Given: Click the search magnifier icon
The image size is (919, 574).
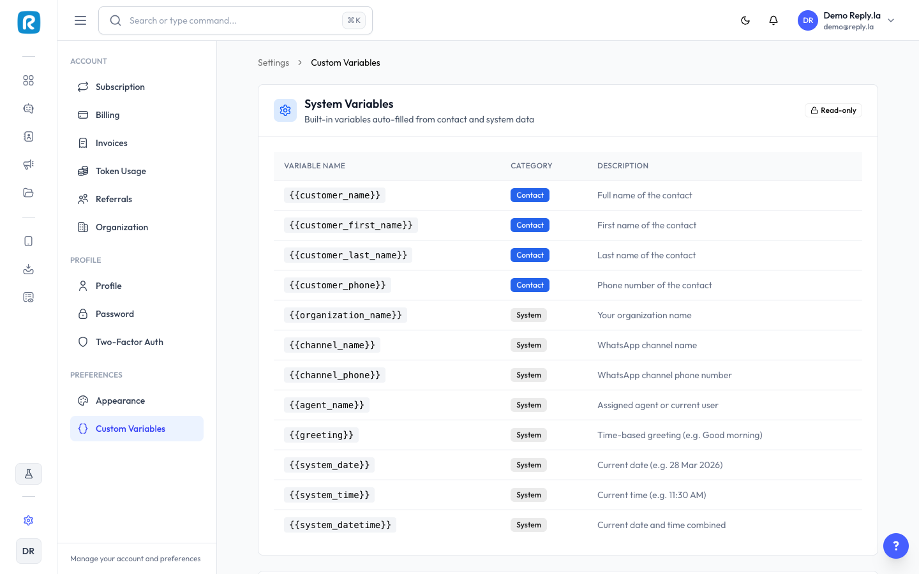Looking at the screenshot, I should click(116, 20).
